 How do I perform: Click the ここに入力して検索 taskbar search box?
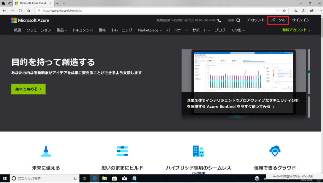tap(45, 179)
